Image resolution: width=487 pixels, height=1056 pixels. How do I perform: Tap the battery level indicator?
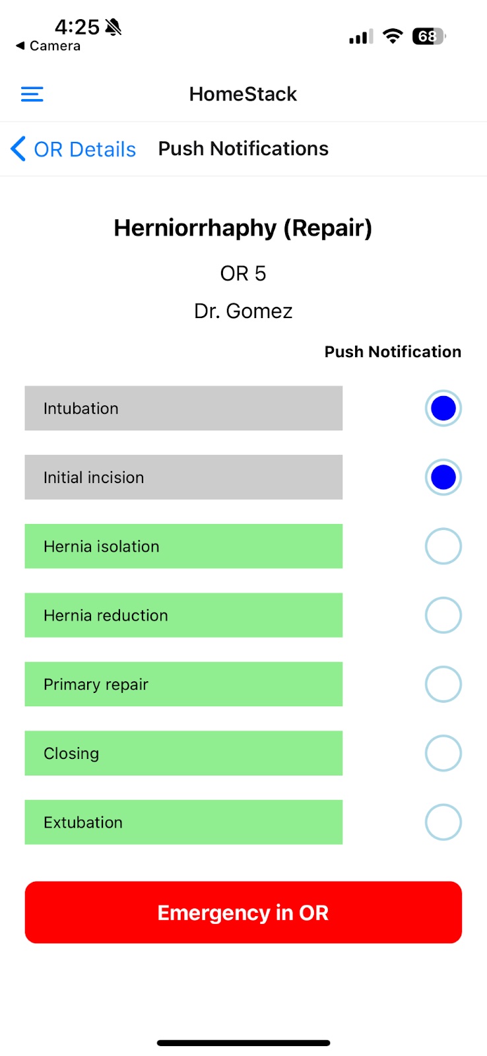click(428, 36)
